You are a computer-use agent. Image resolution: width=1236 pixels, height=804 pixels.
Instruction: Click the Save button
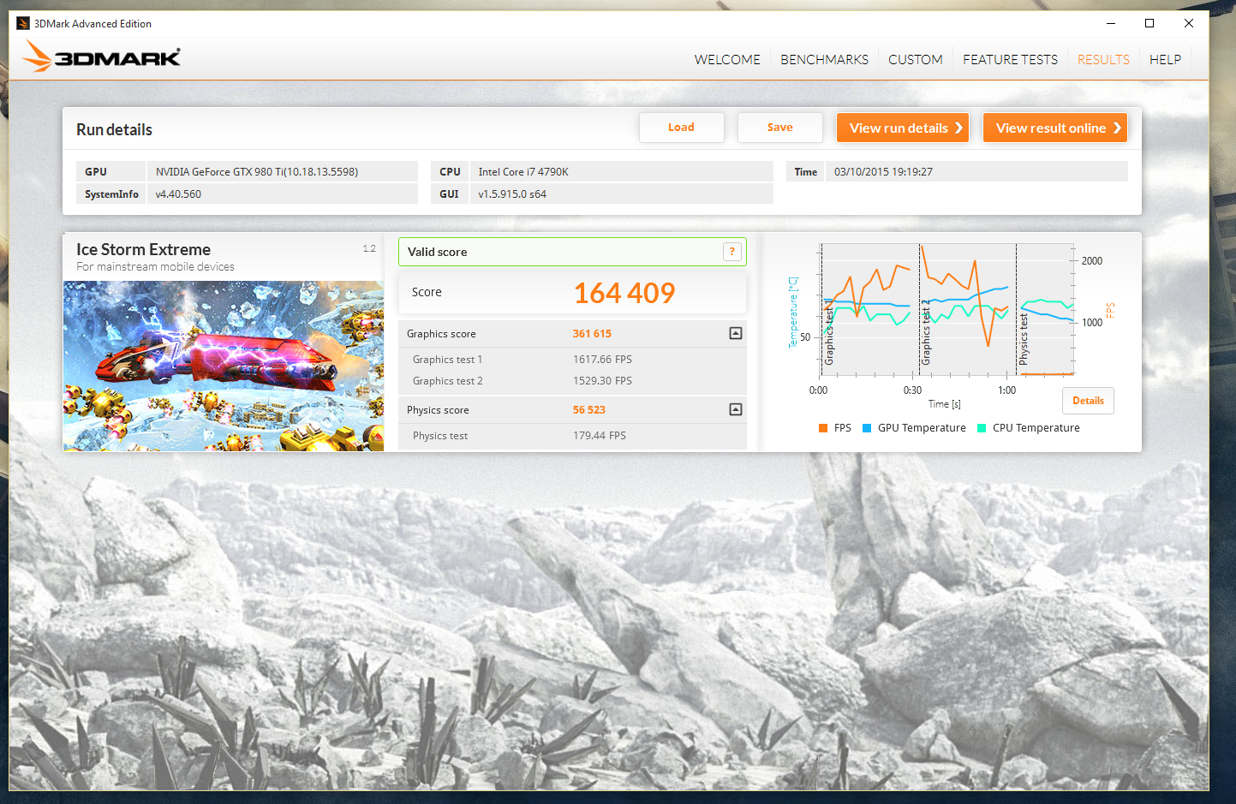[x=779, y=128]
